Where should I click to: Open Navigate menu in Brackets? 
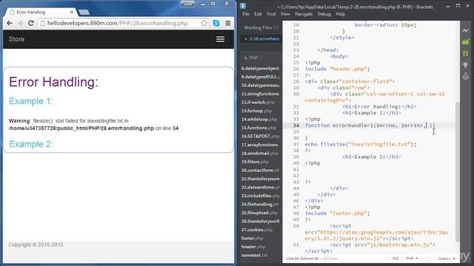tap(304, 14)
